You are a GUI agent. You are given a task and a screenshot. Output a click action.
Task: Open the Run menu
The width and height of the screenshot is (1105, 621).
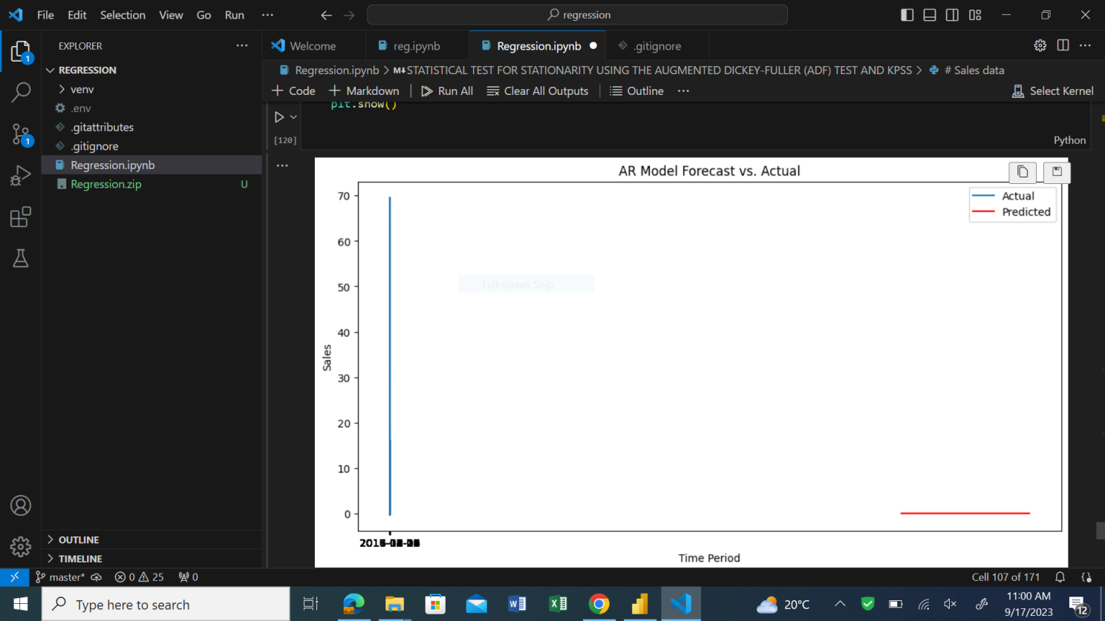click(234, 14)
